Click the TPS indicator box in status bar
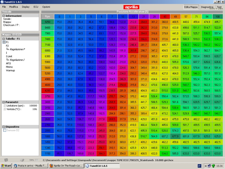Screen dimensions: 225x169 coord(37,160)
